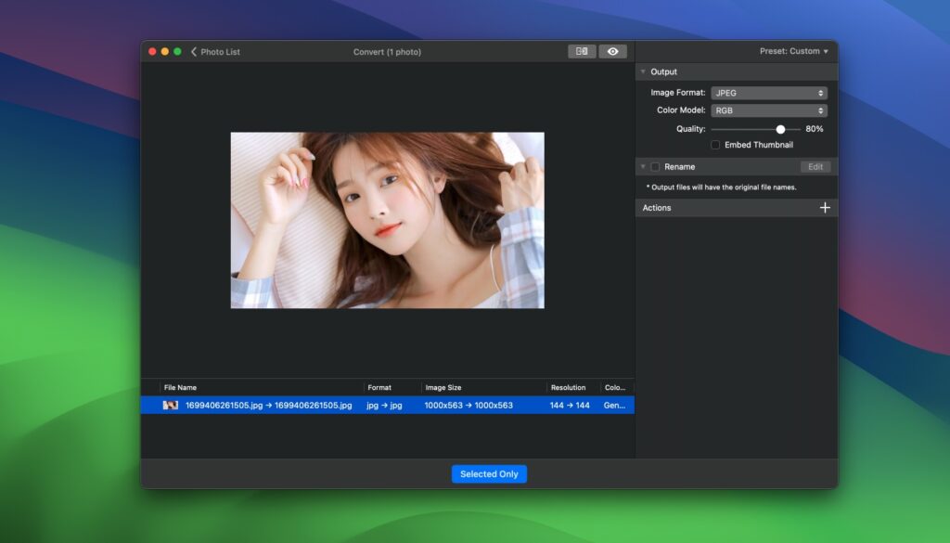The height and width of the screenshot is (543, 950).
Task: Click the eye preview icon in toolbar
Action: [612, 51]
